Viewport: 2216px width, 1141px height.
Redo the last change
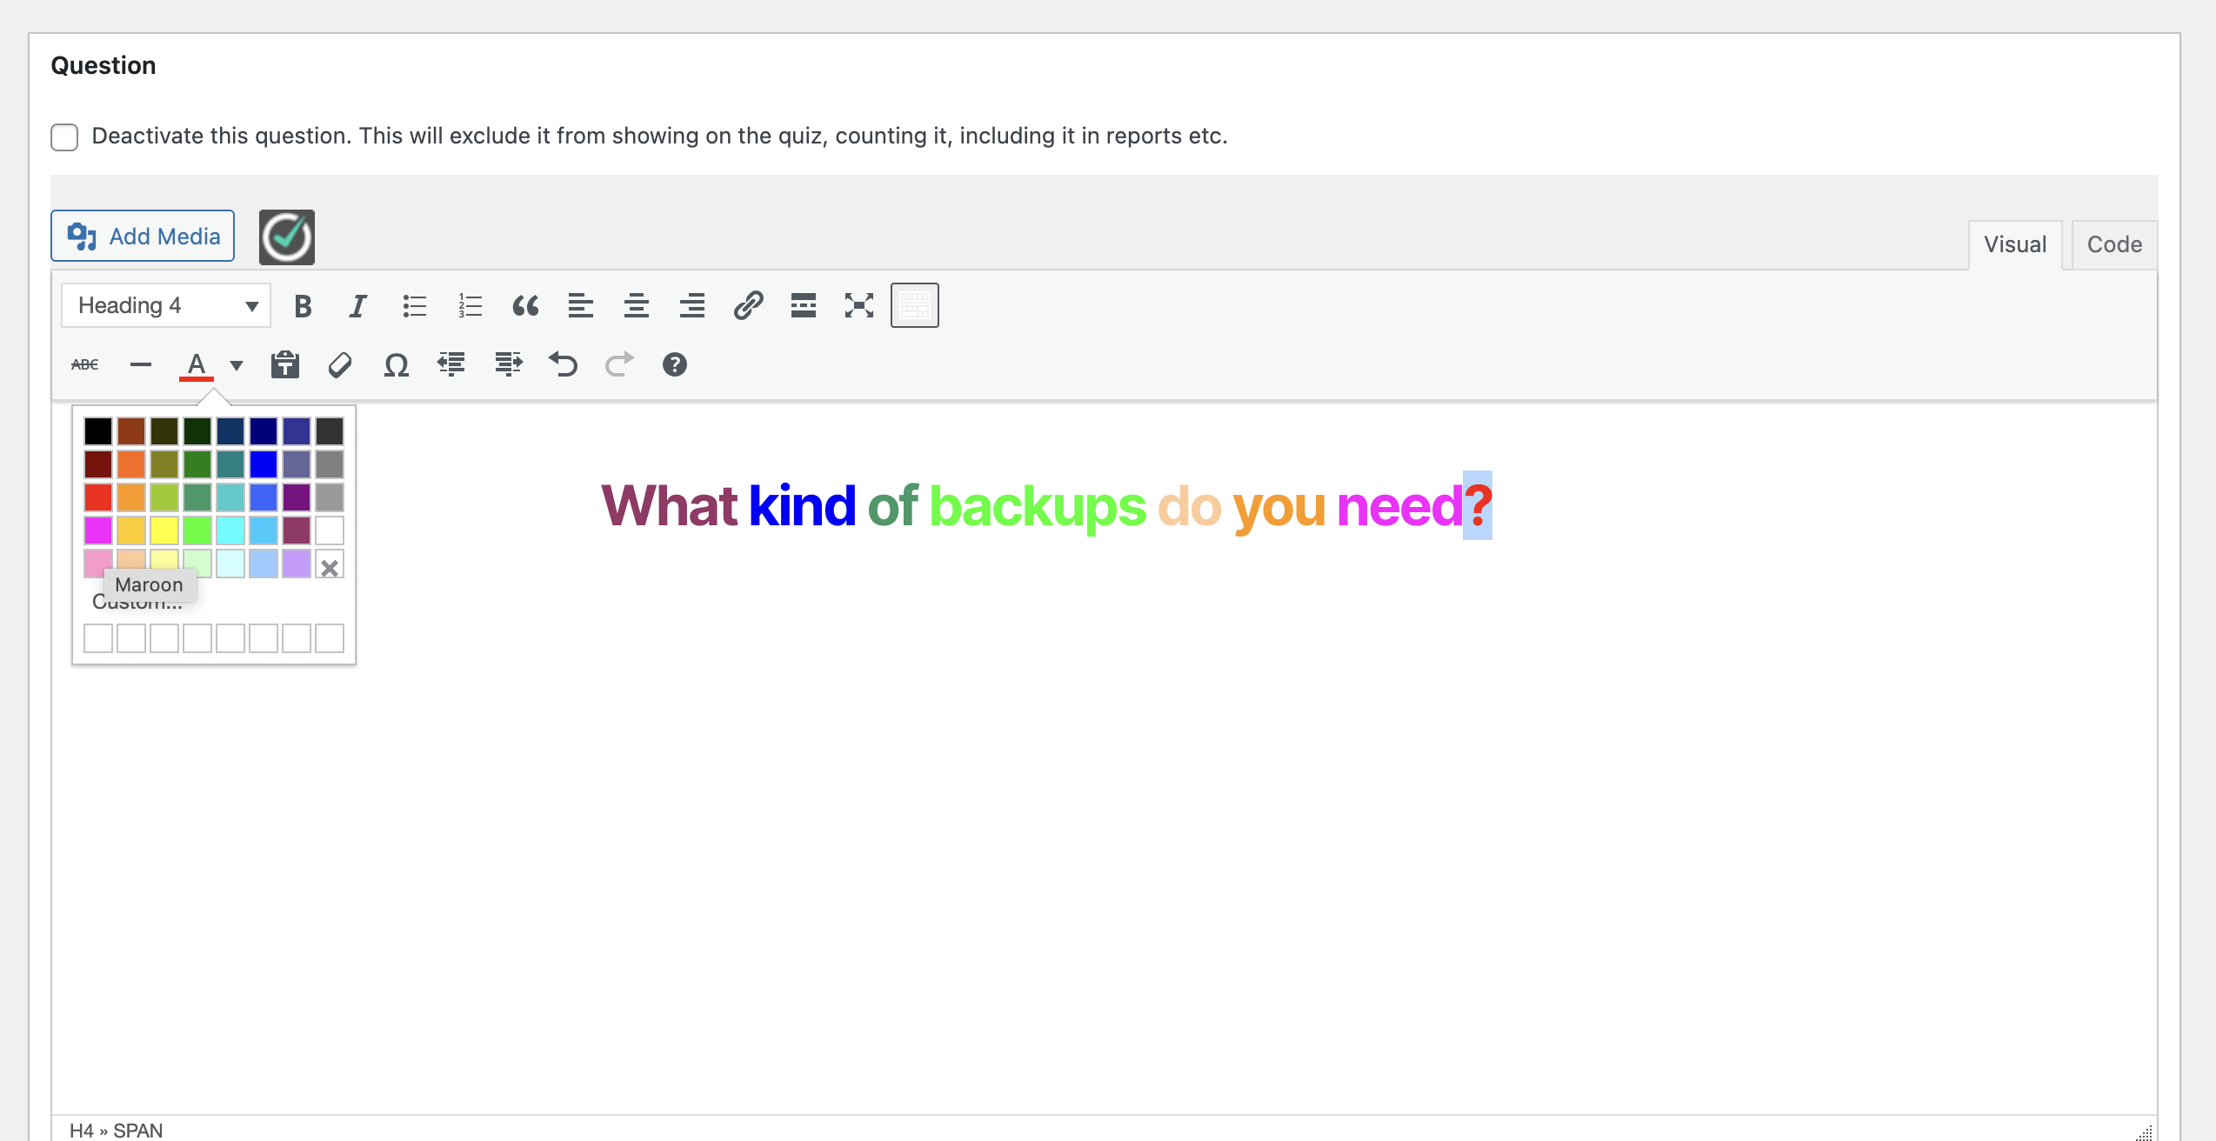619,365
